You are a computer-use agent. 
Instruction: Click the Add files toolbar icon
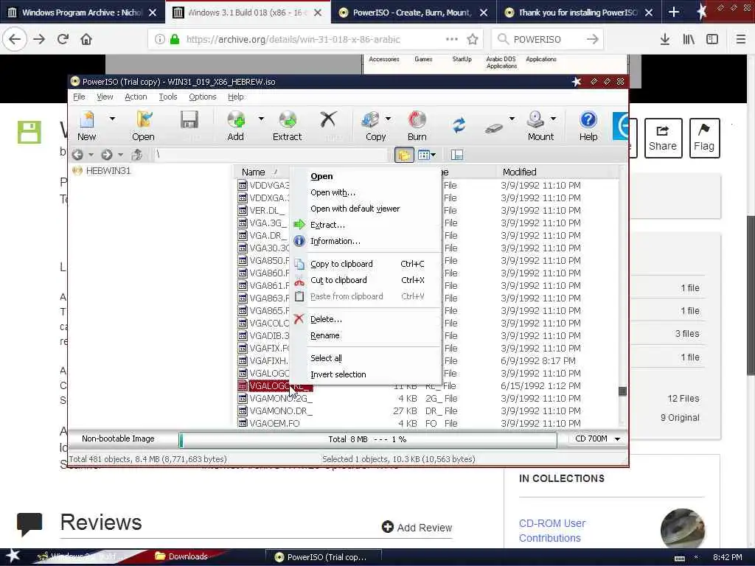[x=235, y=126]
